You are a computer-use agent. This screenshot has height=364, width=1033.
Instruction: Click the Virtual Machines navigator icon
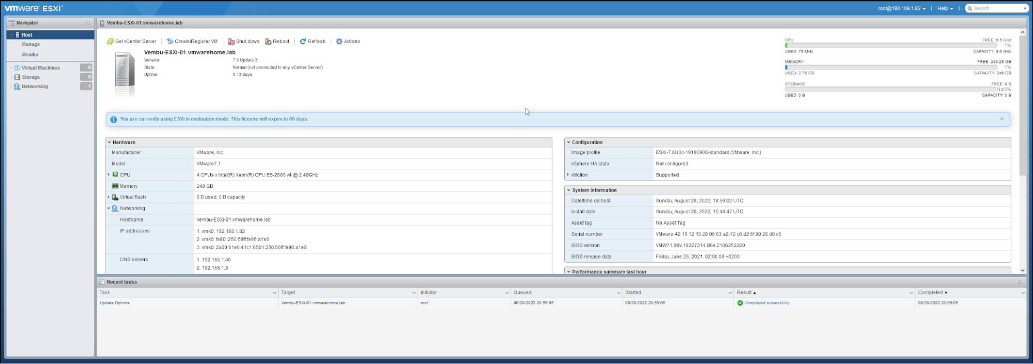point(17,68)
